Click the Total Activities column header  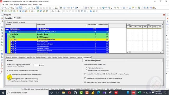point(92,26)
